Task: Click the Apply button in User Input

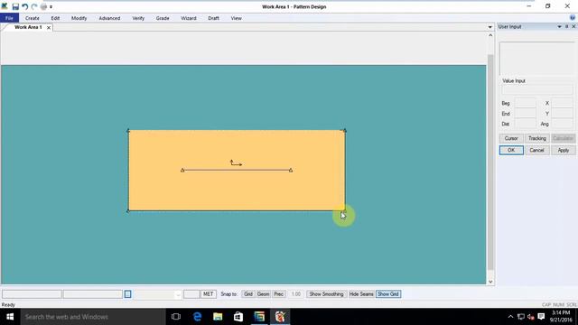Action: coord(564,150)
